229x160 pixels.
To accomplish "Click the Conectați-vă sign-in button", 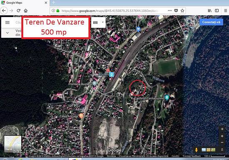I will click(211, 22).
